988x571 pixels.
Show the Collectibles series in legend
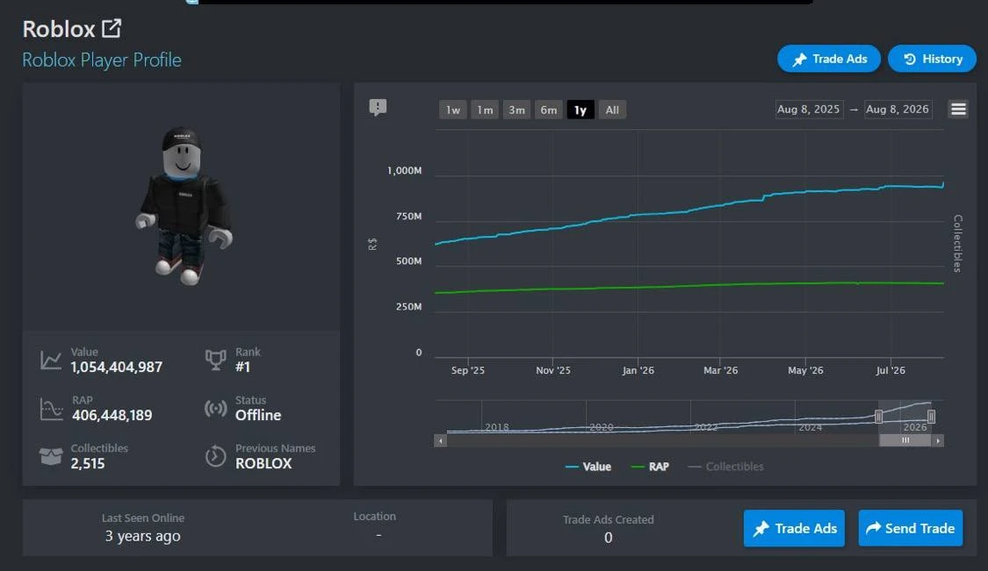coord(726,467)
